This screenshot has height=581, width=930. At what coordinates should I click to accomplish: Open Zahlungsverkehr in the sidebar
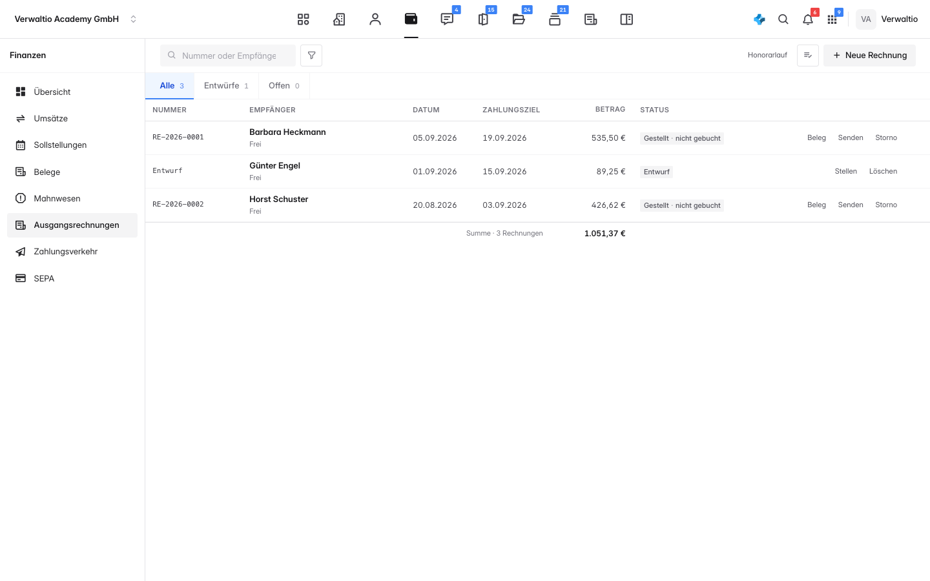[x=72, y=252]
